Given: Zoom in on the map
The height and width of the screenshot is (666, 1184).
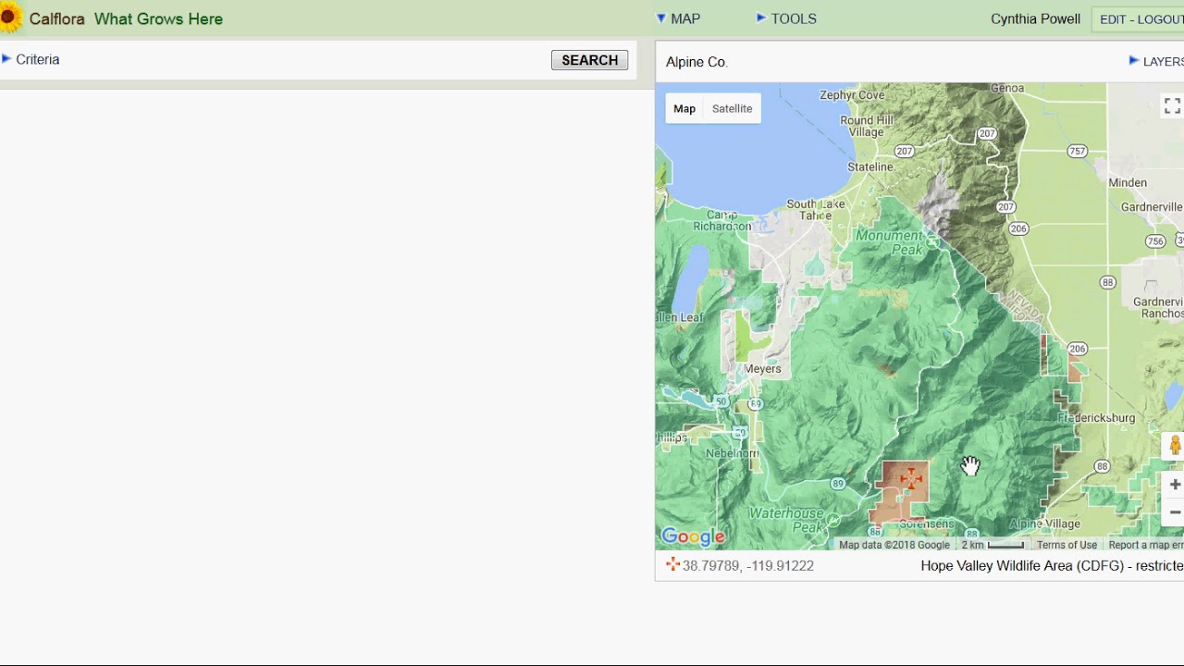Looking at the screenshot, I should point(1174,485).
